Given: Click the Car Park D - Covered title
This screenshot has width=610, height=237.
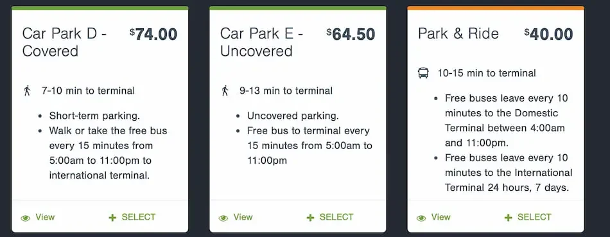Looking at the screenshot, I should pos(64,42).
